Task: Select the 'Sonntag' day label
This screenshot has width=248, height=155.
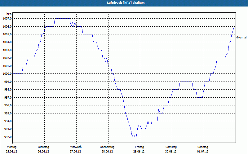Action: point(203,147)
